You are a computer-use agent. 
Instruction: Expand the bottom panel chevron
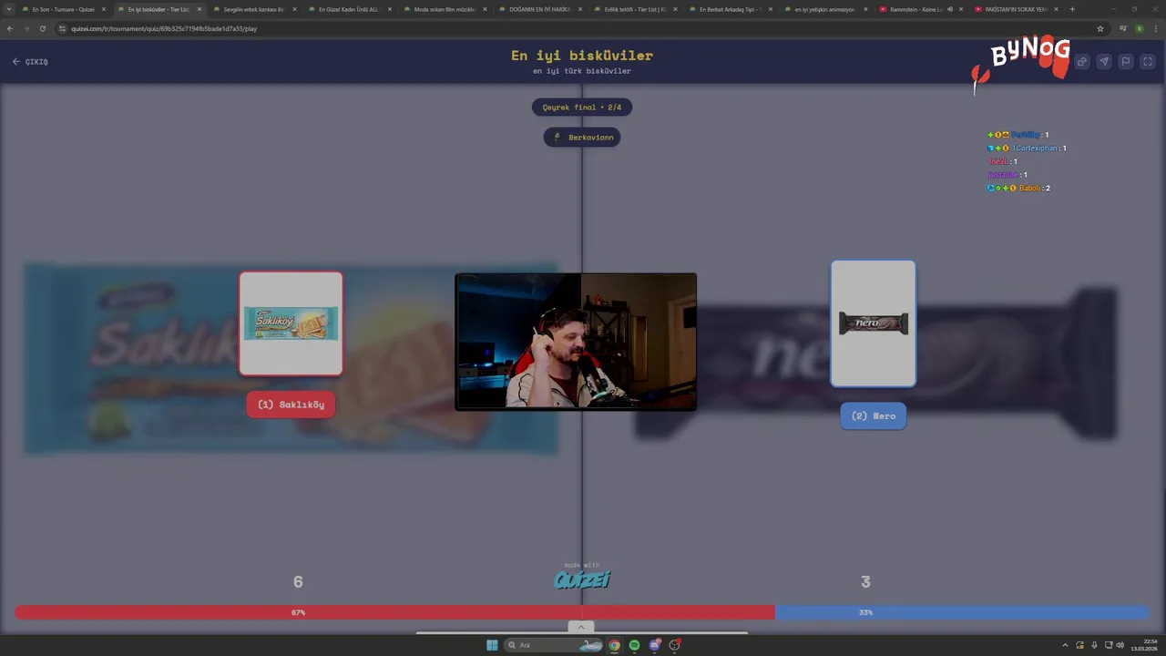click(581, 627)
